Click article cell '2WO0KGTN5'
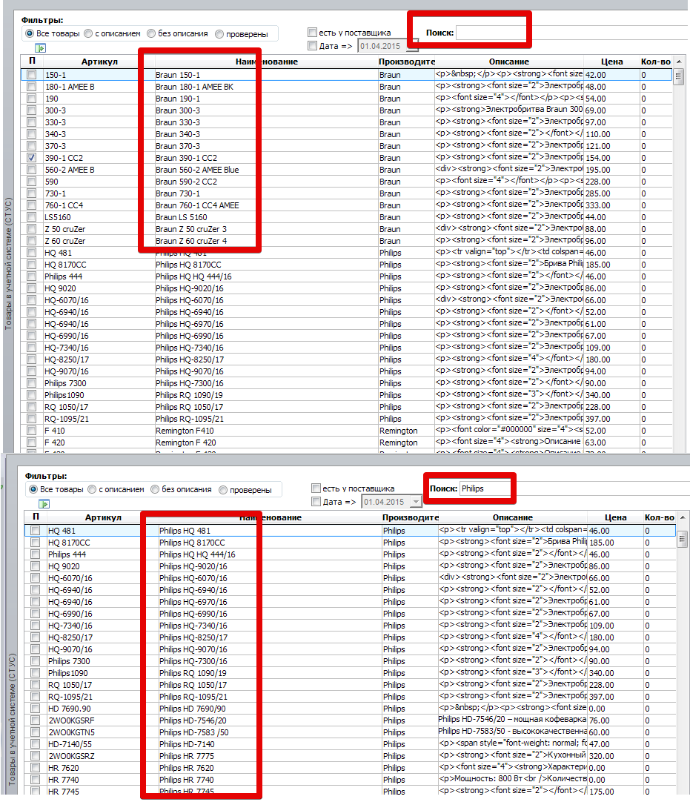 point(103,732)
